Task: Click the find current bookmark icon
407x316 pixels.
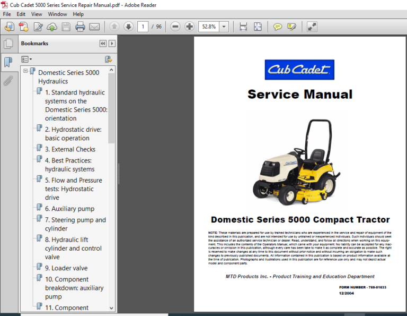Action: pos(108,59)
